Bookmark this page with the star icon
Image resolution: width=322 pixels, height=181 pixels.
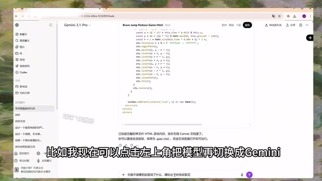pos(279,16)
